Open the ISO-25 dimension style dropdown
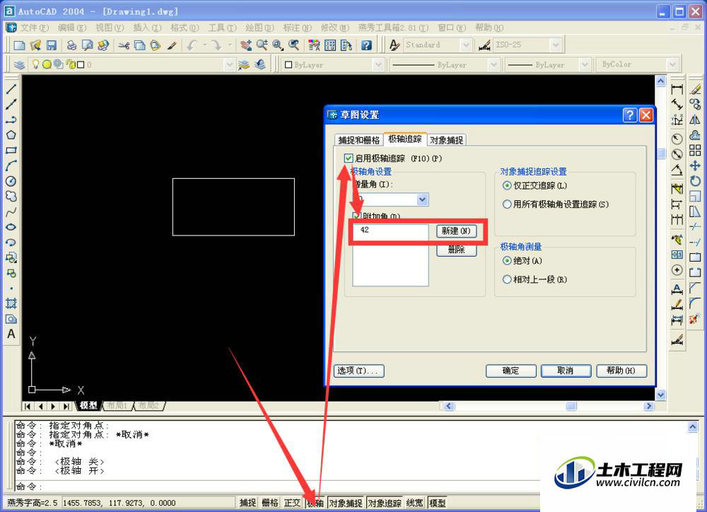The height and width of the screenshot is (512, 707). click(x=556, y=45)
